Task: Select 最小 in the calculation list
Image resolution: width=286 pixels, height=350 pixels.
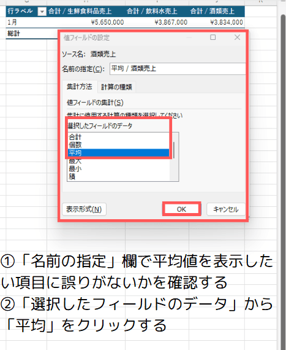Action: coord(118,169)
